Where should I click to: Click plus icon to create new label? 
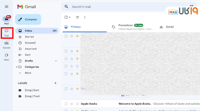(55, 83)
